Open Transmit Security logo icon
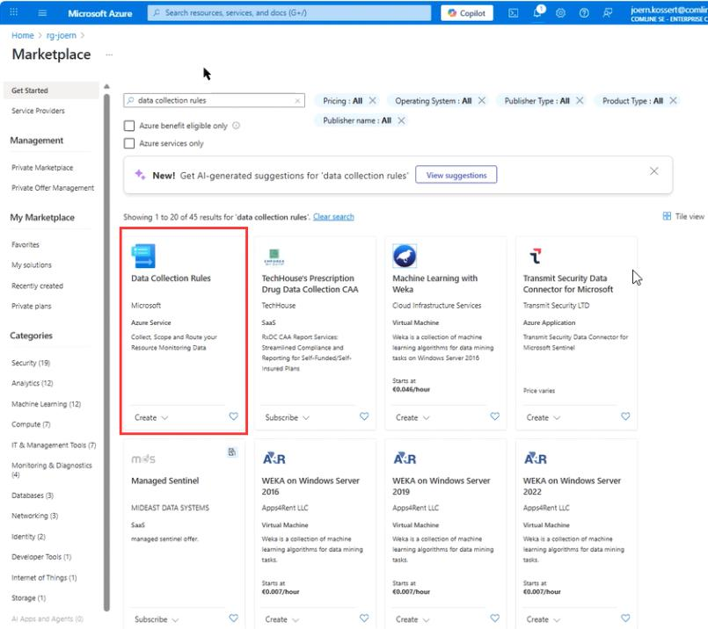Image resolution: width=708 pixels, height=629 pixels. tap(535, 256)
